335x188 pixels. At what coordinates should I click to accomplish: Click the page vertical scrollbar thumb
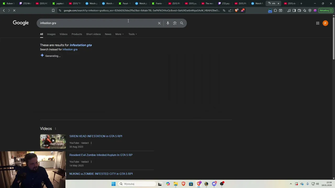coord(333,38)
